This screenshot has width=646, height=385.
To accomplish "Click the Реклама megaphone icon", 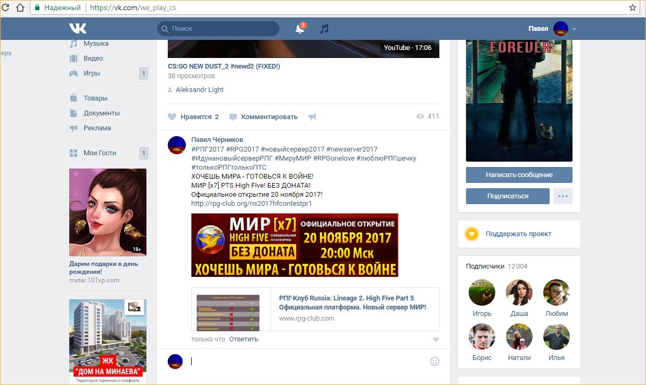I will (73, 128).
